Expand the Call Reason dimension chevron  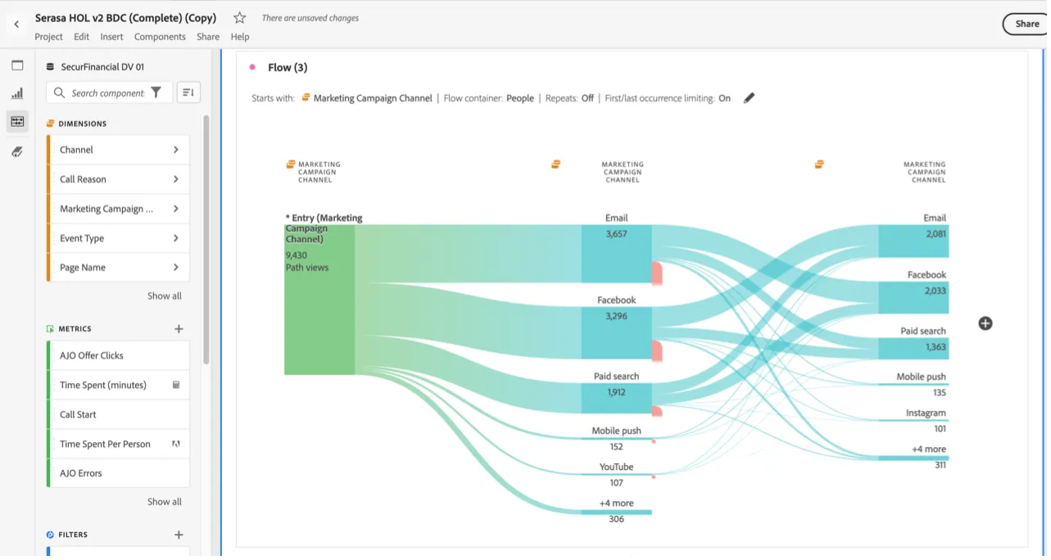click(176, 179)
